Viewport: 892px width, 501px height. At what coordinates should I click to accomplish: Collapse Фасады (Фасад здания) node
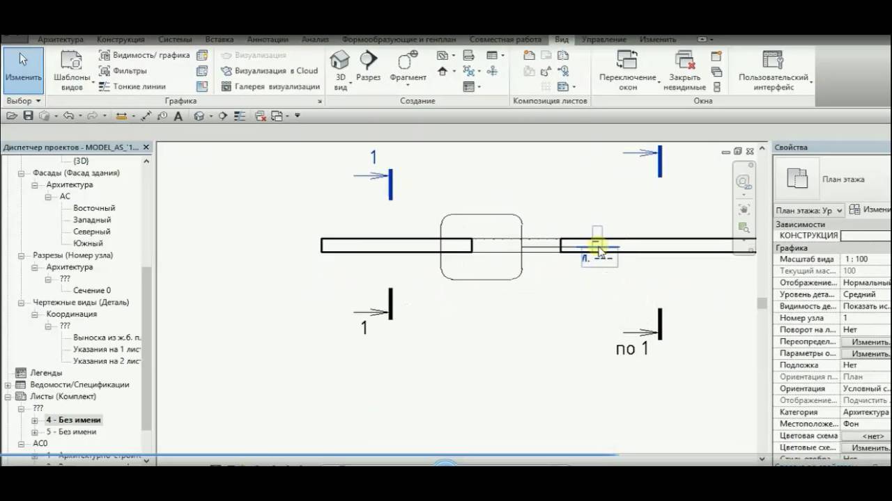(20, 173)
